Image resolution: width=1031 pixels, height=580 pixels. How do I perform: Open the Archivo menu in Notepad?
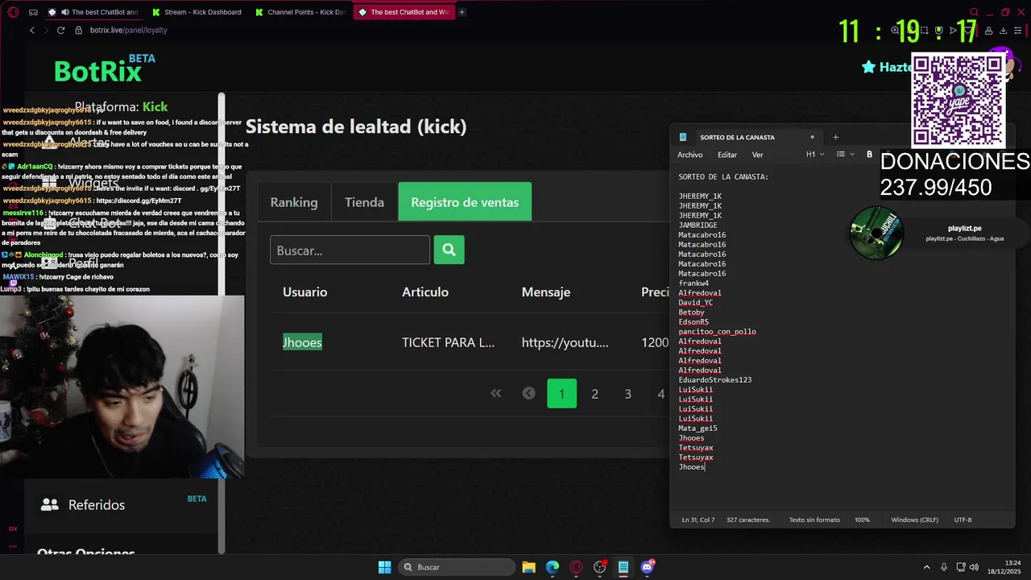[x=689, y=155]
